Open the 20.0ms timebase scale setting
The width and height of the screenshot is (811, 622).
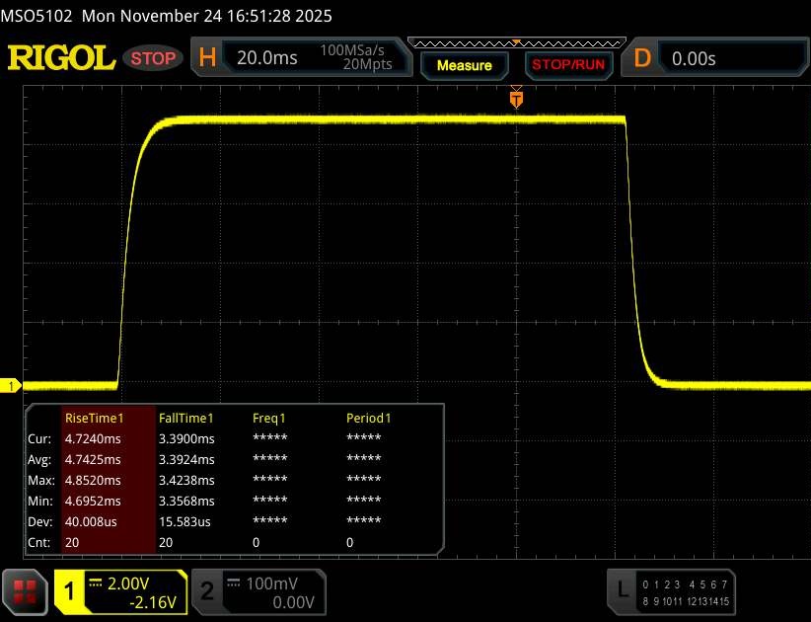tap(266, 58)
